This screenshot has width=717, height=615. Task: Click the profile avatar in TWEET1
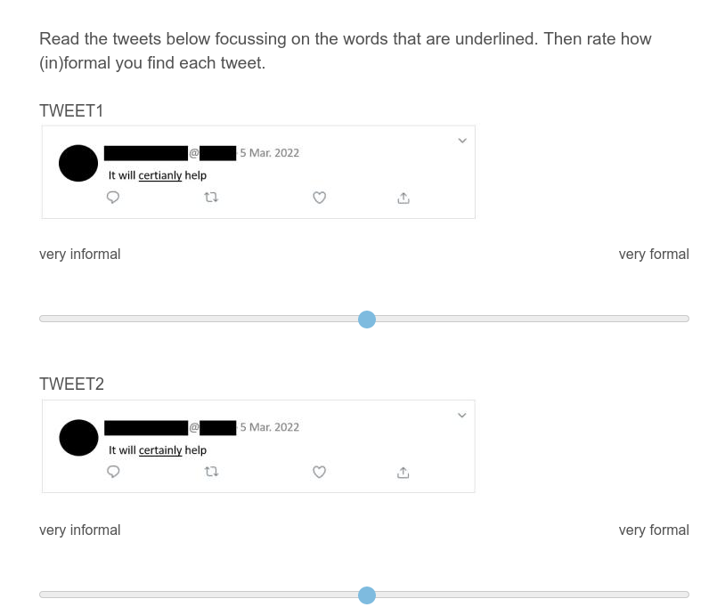tap(77, 163)
